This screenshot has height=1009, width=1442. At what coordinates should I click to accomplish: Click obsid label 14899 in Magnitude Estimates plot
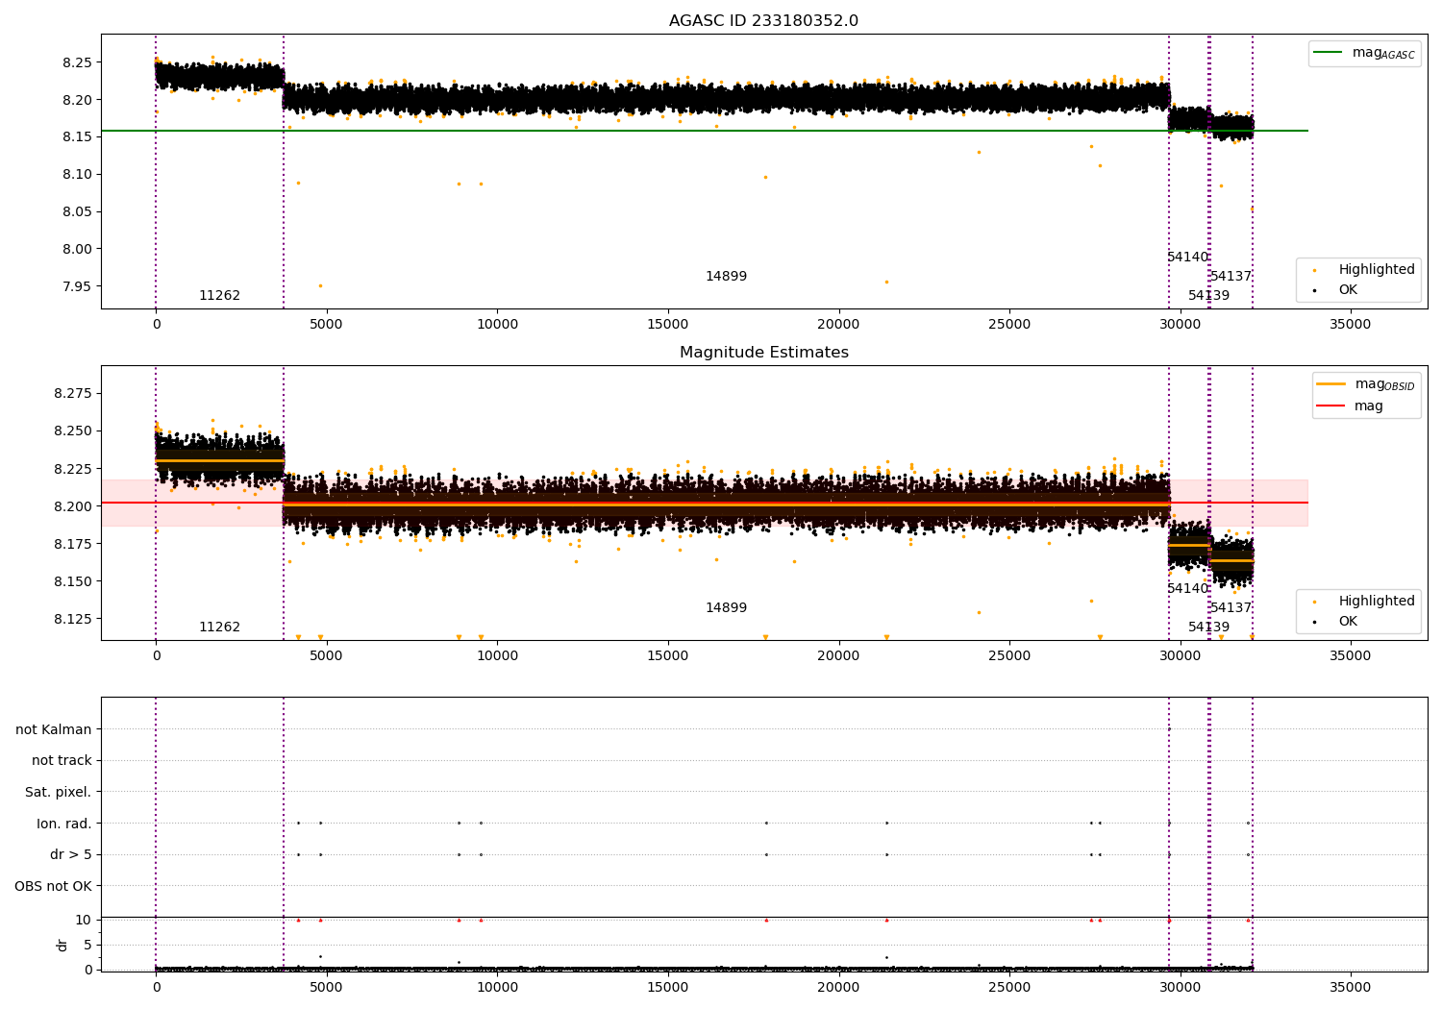pyautogui.click(x=726, y=608)
